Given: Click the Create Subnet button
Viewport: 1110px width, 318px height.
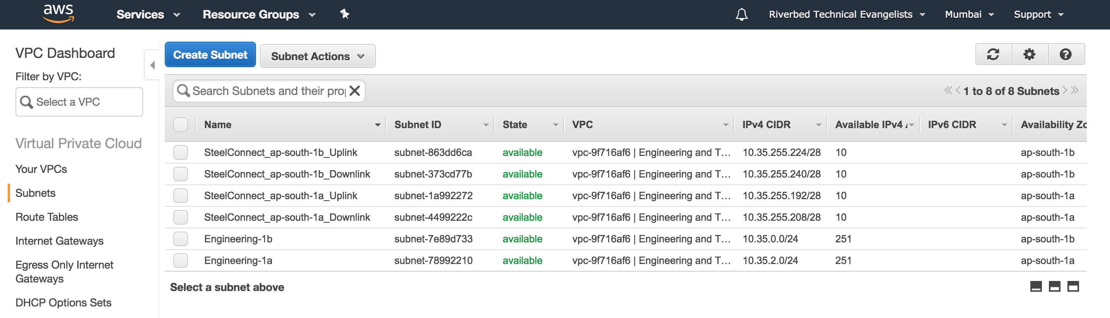Looking at the screenshot, I should [x=210, y=54].
